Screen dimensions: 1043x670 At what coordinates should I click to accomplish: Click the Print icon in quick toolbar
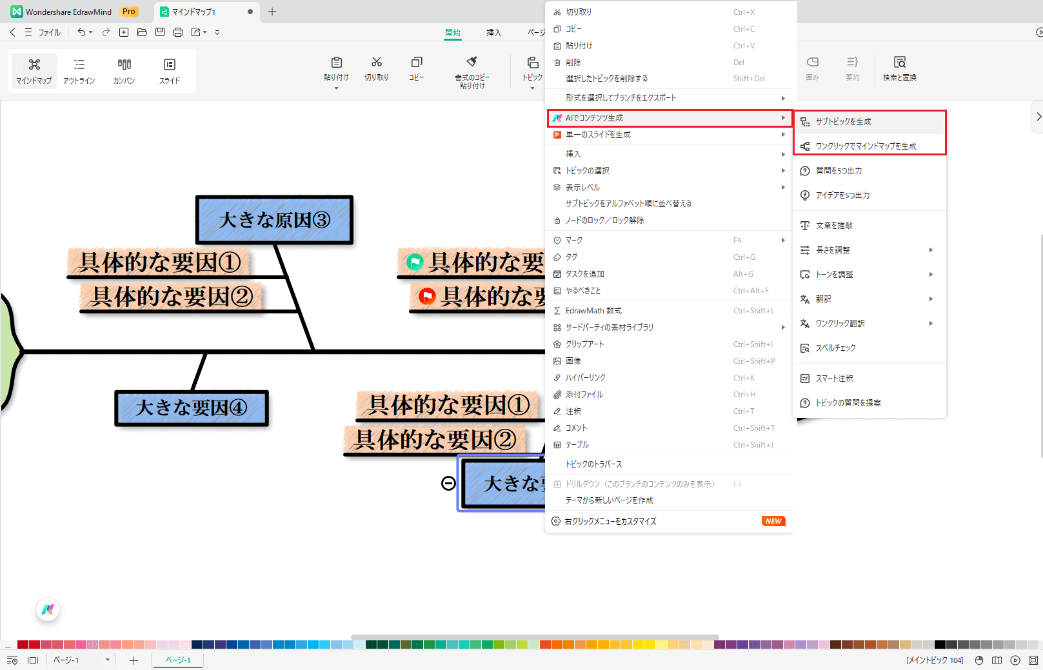coord(178,32)
